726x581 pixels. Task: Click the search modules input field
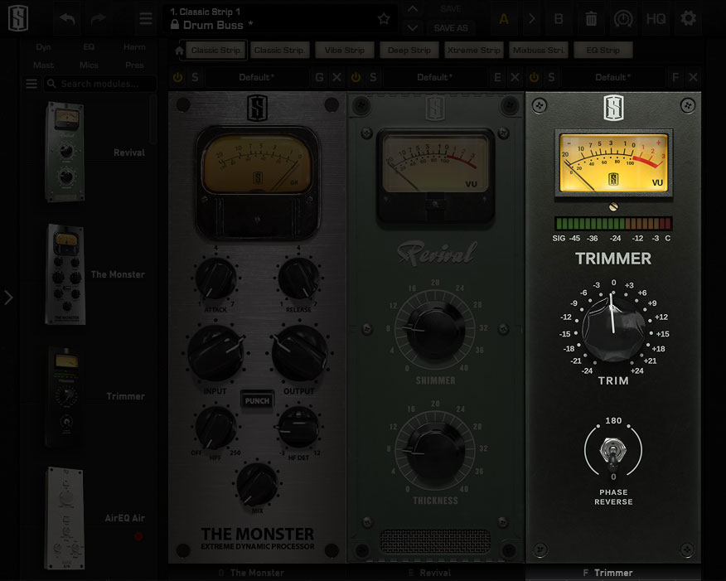click(99, 83)
